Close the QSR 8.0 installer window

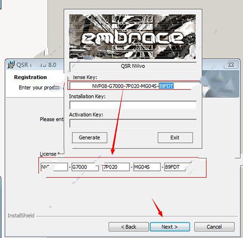coord(231,65)
